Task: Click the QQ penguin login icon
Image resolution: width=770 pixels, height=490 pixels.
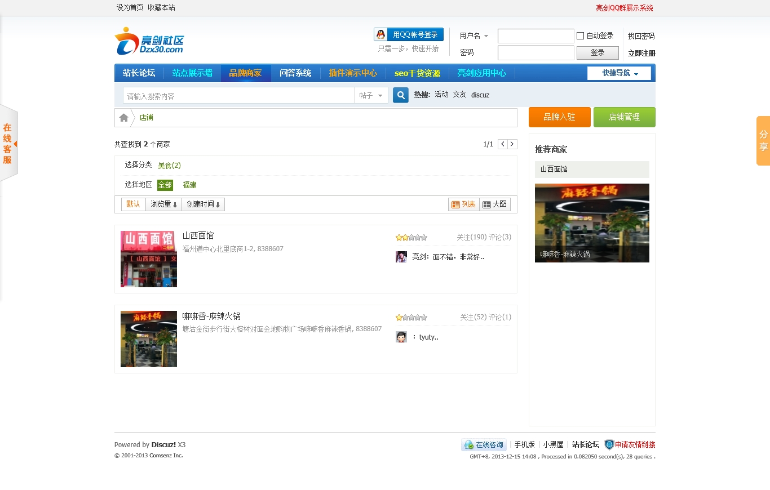Action: pyautogui.click(x=379, y=34)
